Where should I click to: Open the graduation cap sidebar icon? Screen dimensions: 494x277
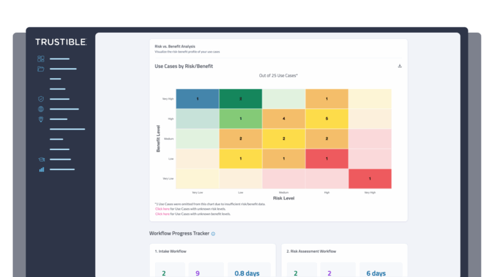point(41,160)
